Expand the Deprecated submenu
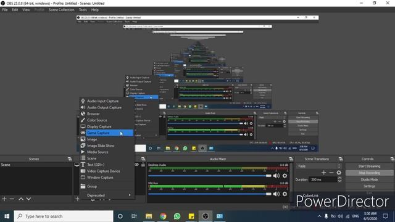 [107, 195]
